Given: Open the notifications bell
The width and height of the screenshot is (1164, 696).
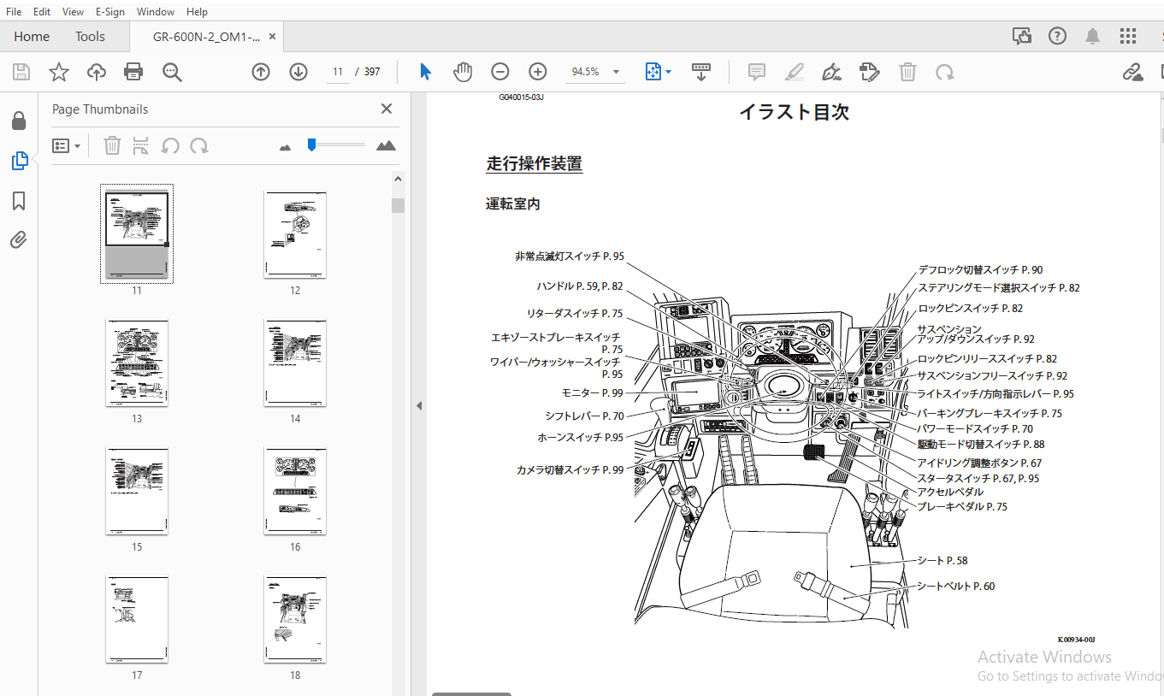Looking at the screenshot, I should (1092, 36).
